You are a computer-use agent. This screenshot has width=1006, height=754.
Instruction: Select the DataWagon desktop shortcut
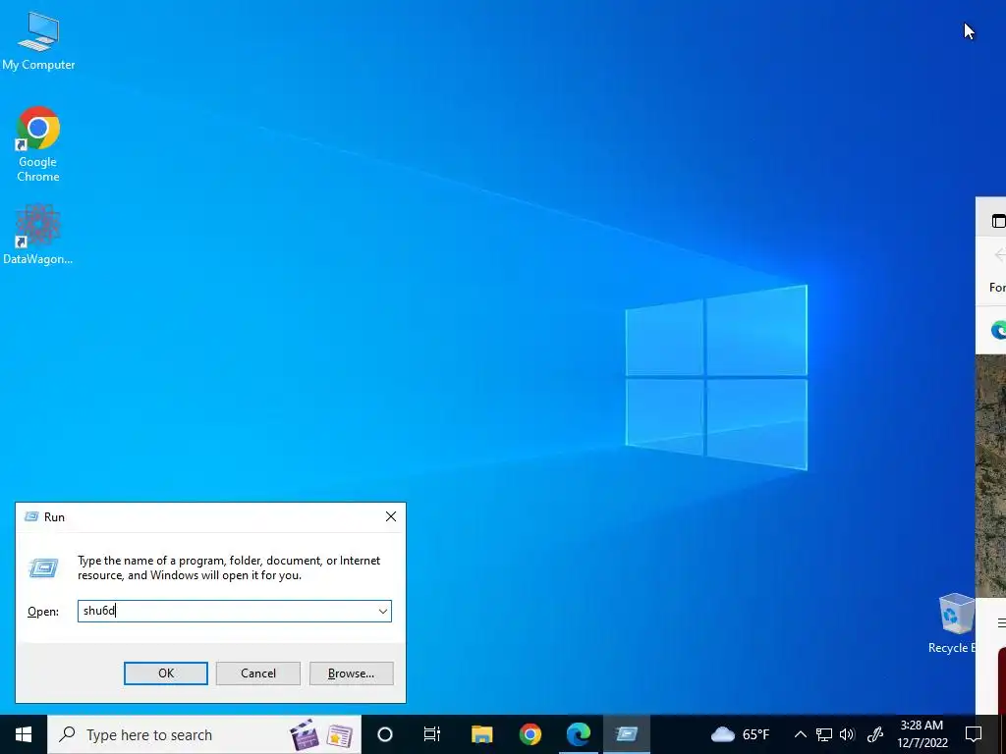point(38,235)
